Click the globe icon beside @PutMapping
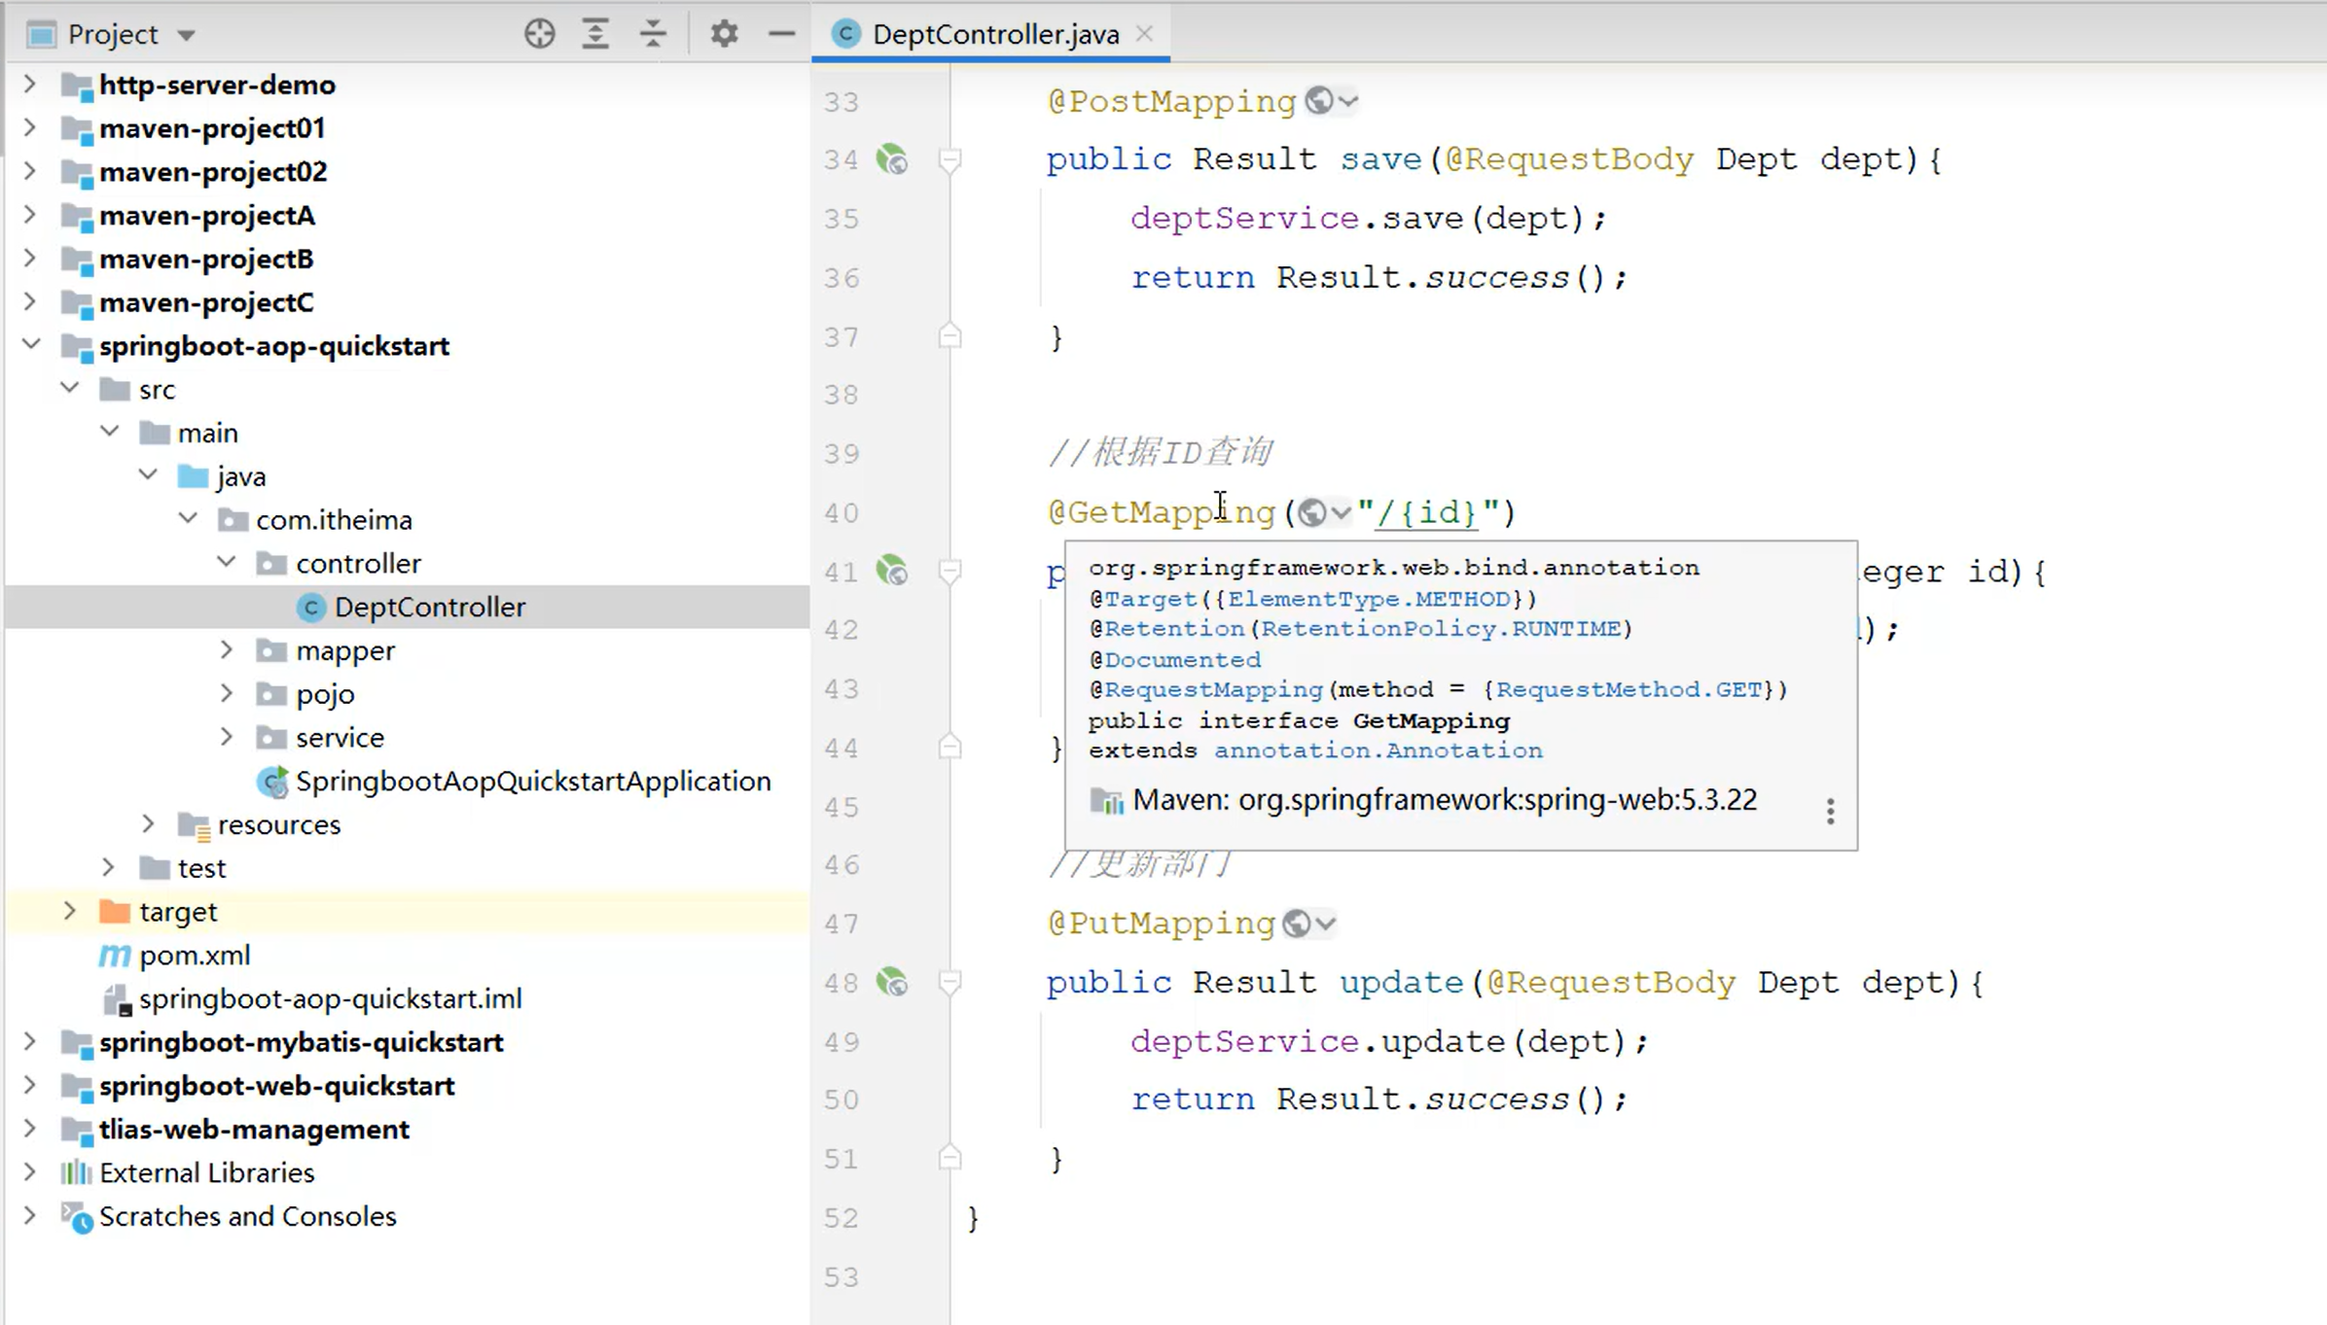Screen dimensions: 2327x1325 (1296, 922)
